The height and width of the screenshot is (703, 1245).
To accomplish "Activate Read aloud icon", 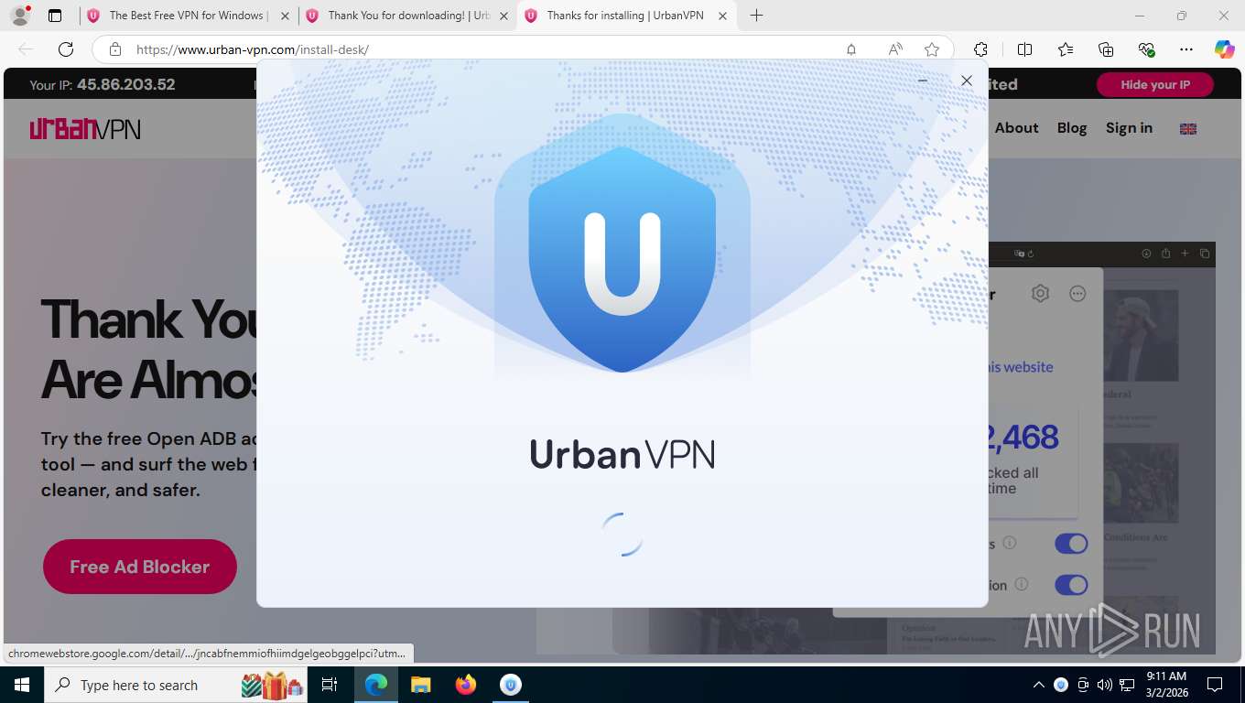I will (895, 49).
